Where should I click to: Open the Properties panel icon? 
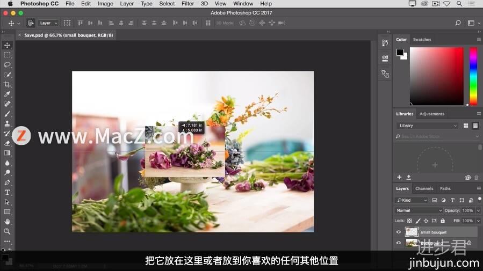(x=385, y=58)
